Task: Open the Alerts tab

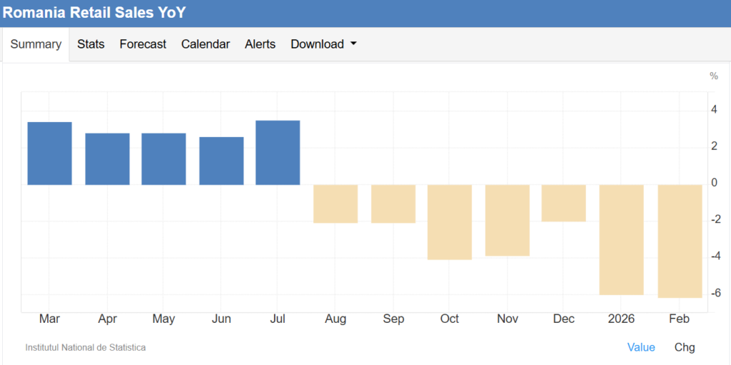Action: [x=260, y=44]
